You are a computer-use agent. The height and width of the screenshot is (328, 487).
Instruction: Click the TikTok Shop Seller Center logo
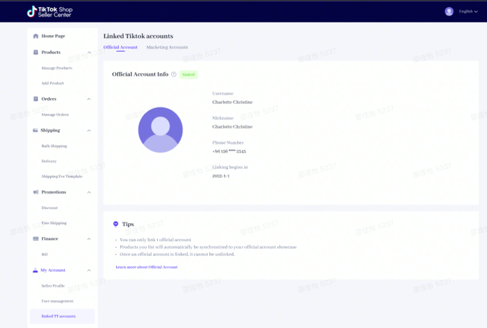click(49, 11)
